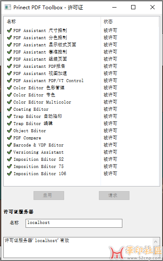
Task: Focus the license server name field with localhost
Action: pos(74,223)
